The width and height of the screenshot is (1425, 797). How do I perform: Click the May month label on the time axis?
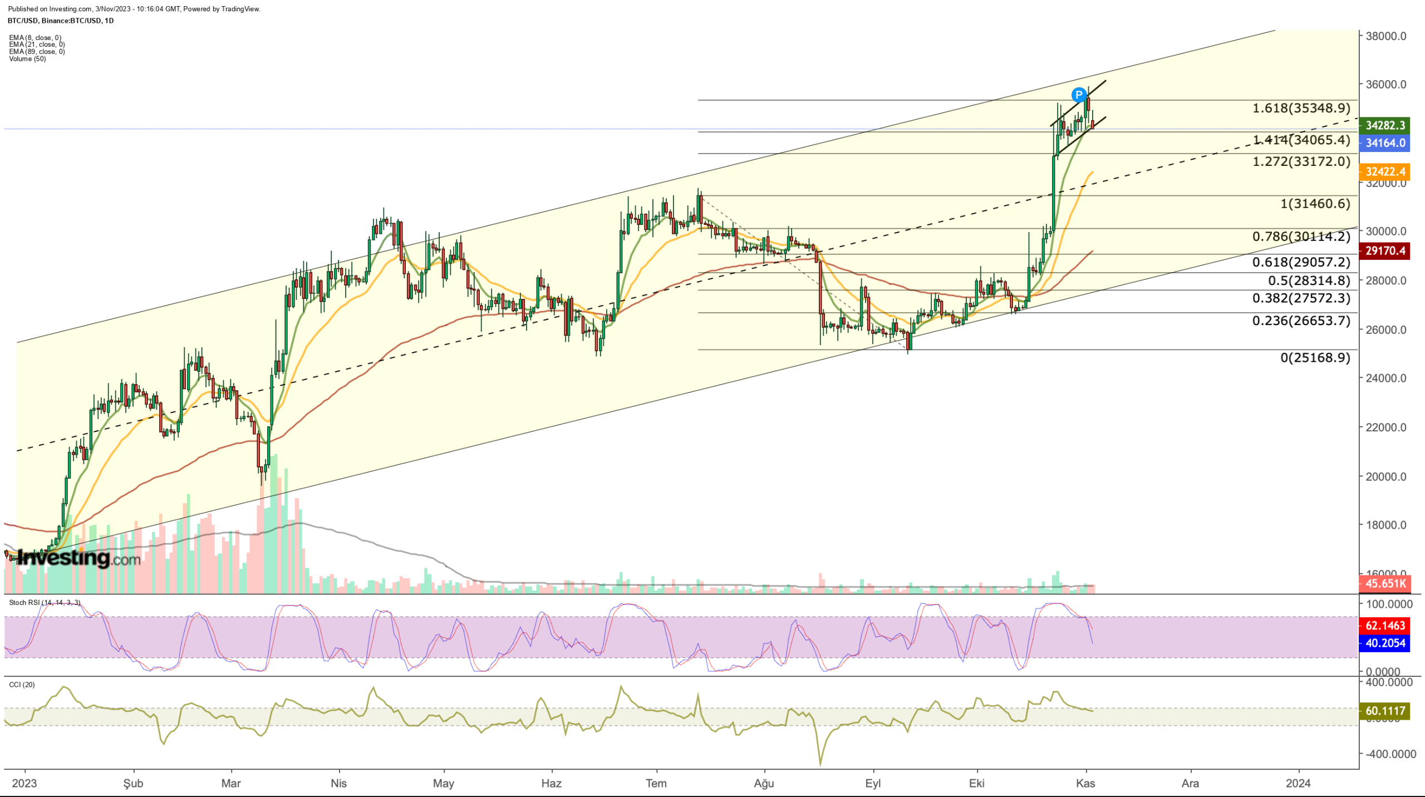(444, 784)
